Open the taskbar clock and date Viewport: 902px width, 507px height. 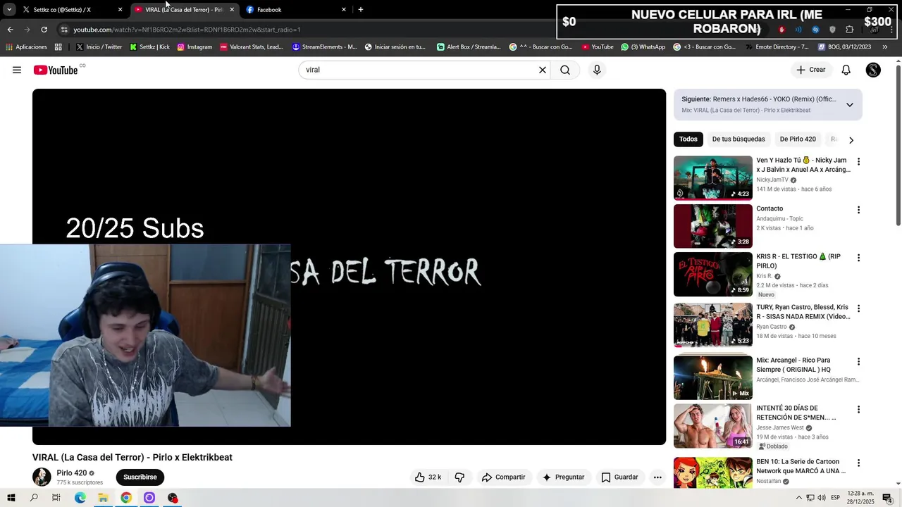(860, 498)
